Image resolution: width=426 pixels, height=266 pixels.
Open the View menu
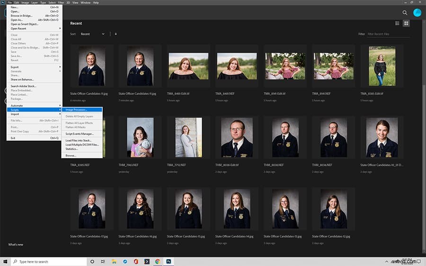(x=75, y=2)
